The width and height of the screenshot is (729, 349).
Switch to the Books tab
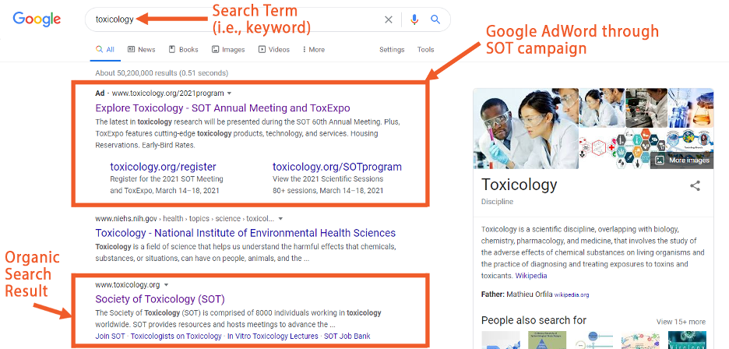tap(183, 49)
